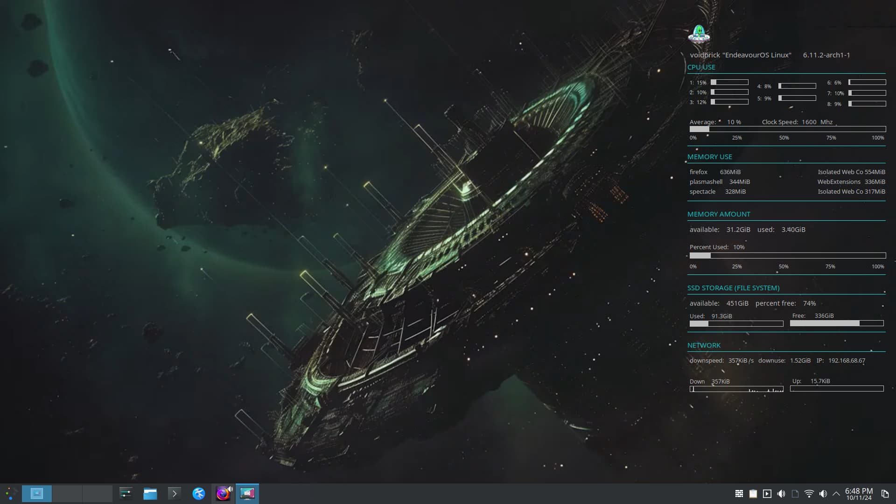Click the "NETWORK" heading
This screenshot has width=896, height=504.
point(704,345)
